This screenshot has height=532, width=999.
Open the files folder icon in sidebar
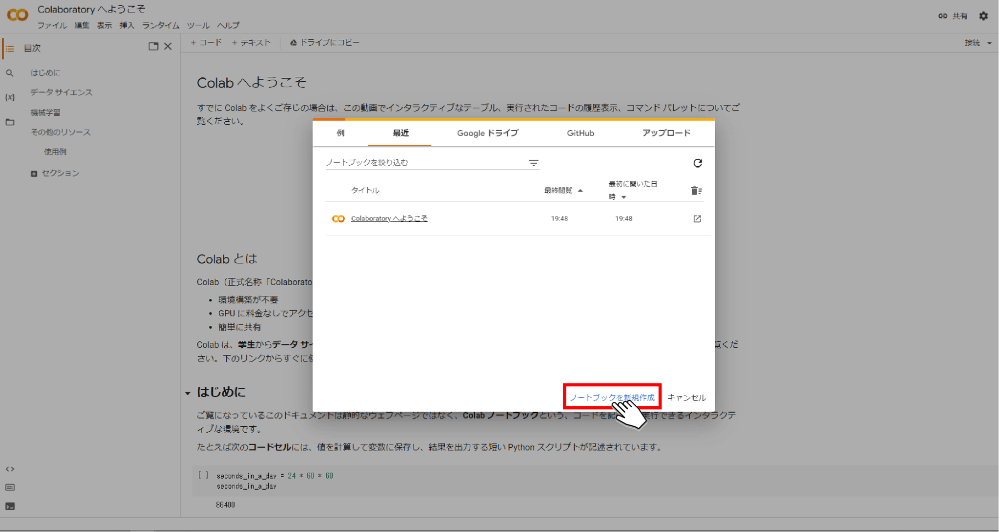[9, 122]
